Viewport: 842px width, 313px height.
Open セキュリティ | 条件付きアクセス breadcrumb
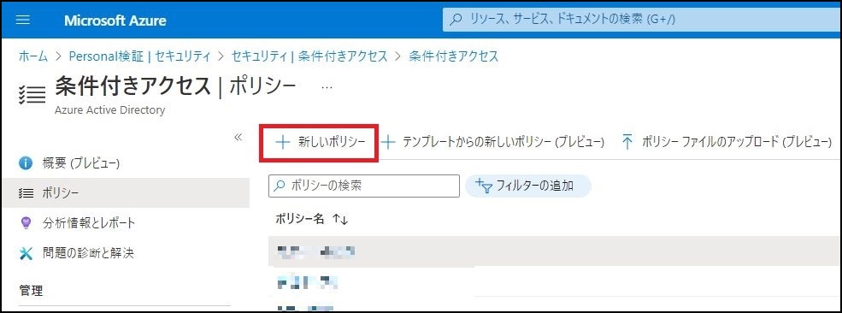(309, 56)
